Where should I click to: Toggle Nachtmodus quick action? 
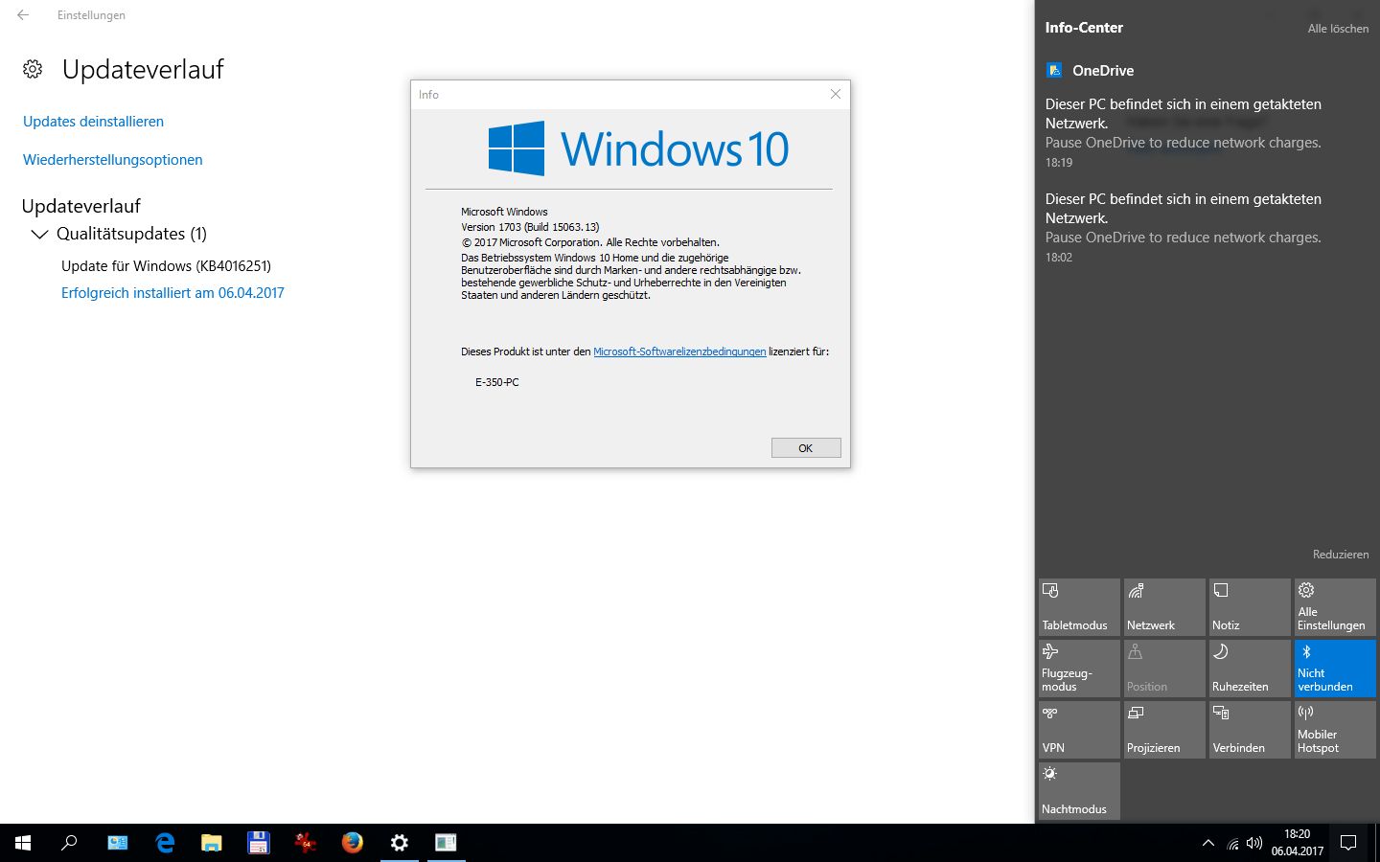pos(1079,790)
